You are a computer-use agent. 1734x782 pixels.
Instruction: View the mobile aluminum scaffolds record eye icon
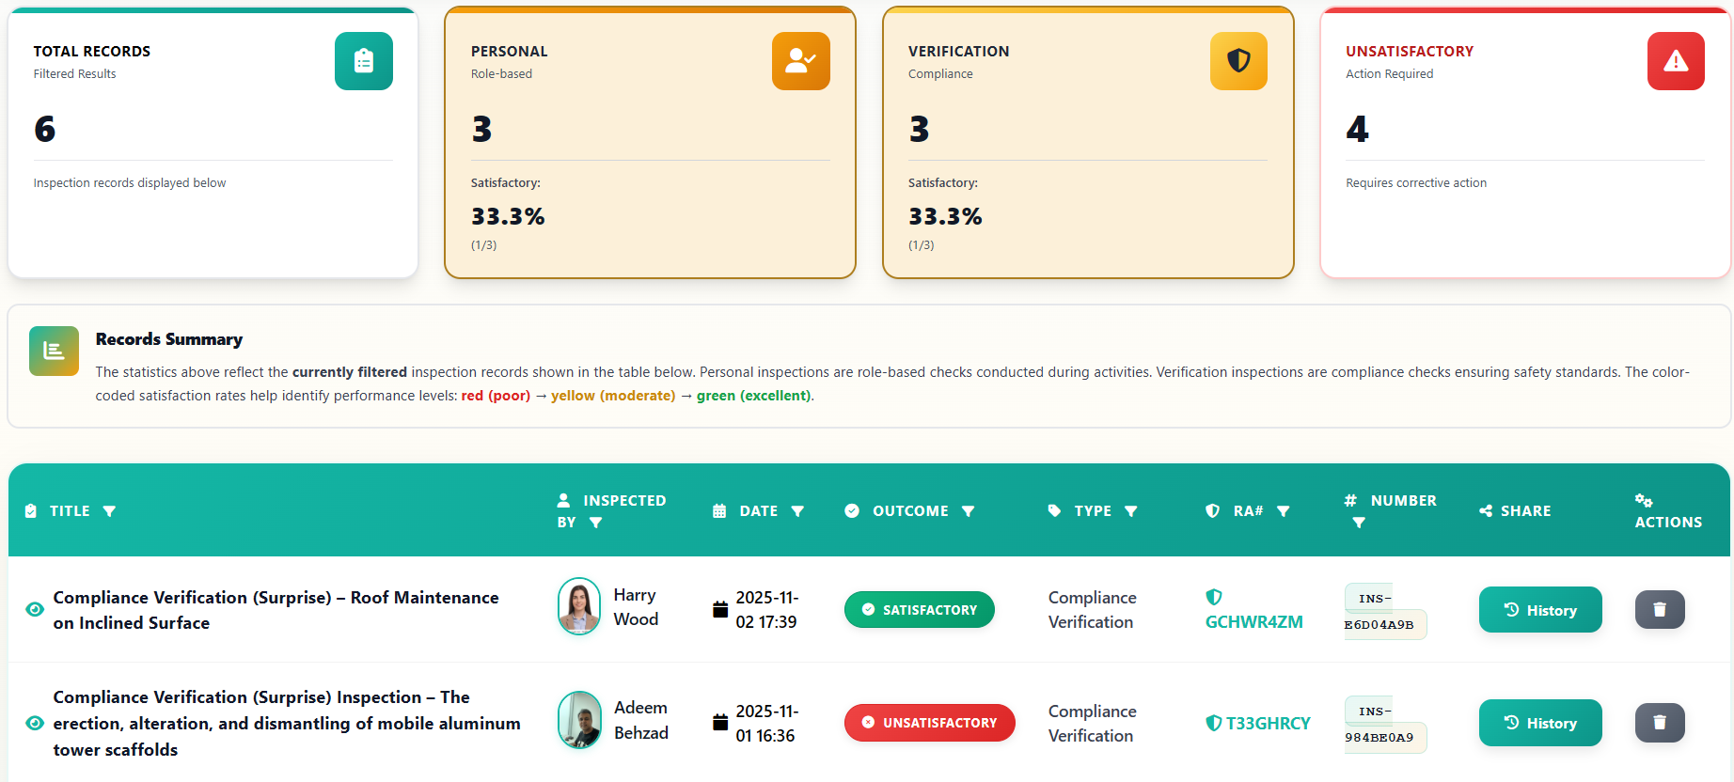coord(35,723)
